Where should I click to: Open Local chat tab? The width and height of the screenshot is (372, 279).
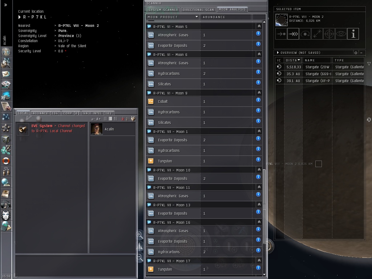[23, 113]
